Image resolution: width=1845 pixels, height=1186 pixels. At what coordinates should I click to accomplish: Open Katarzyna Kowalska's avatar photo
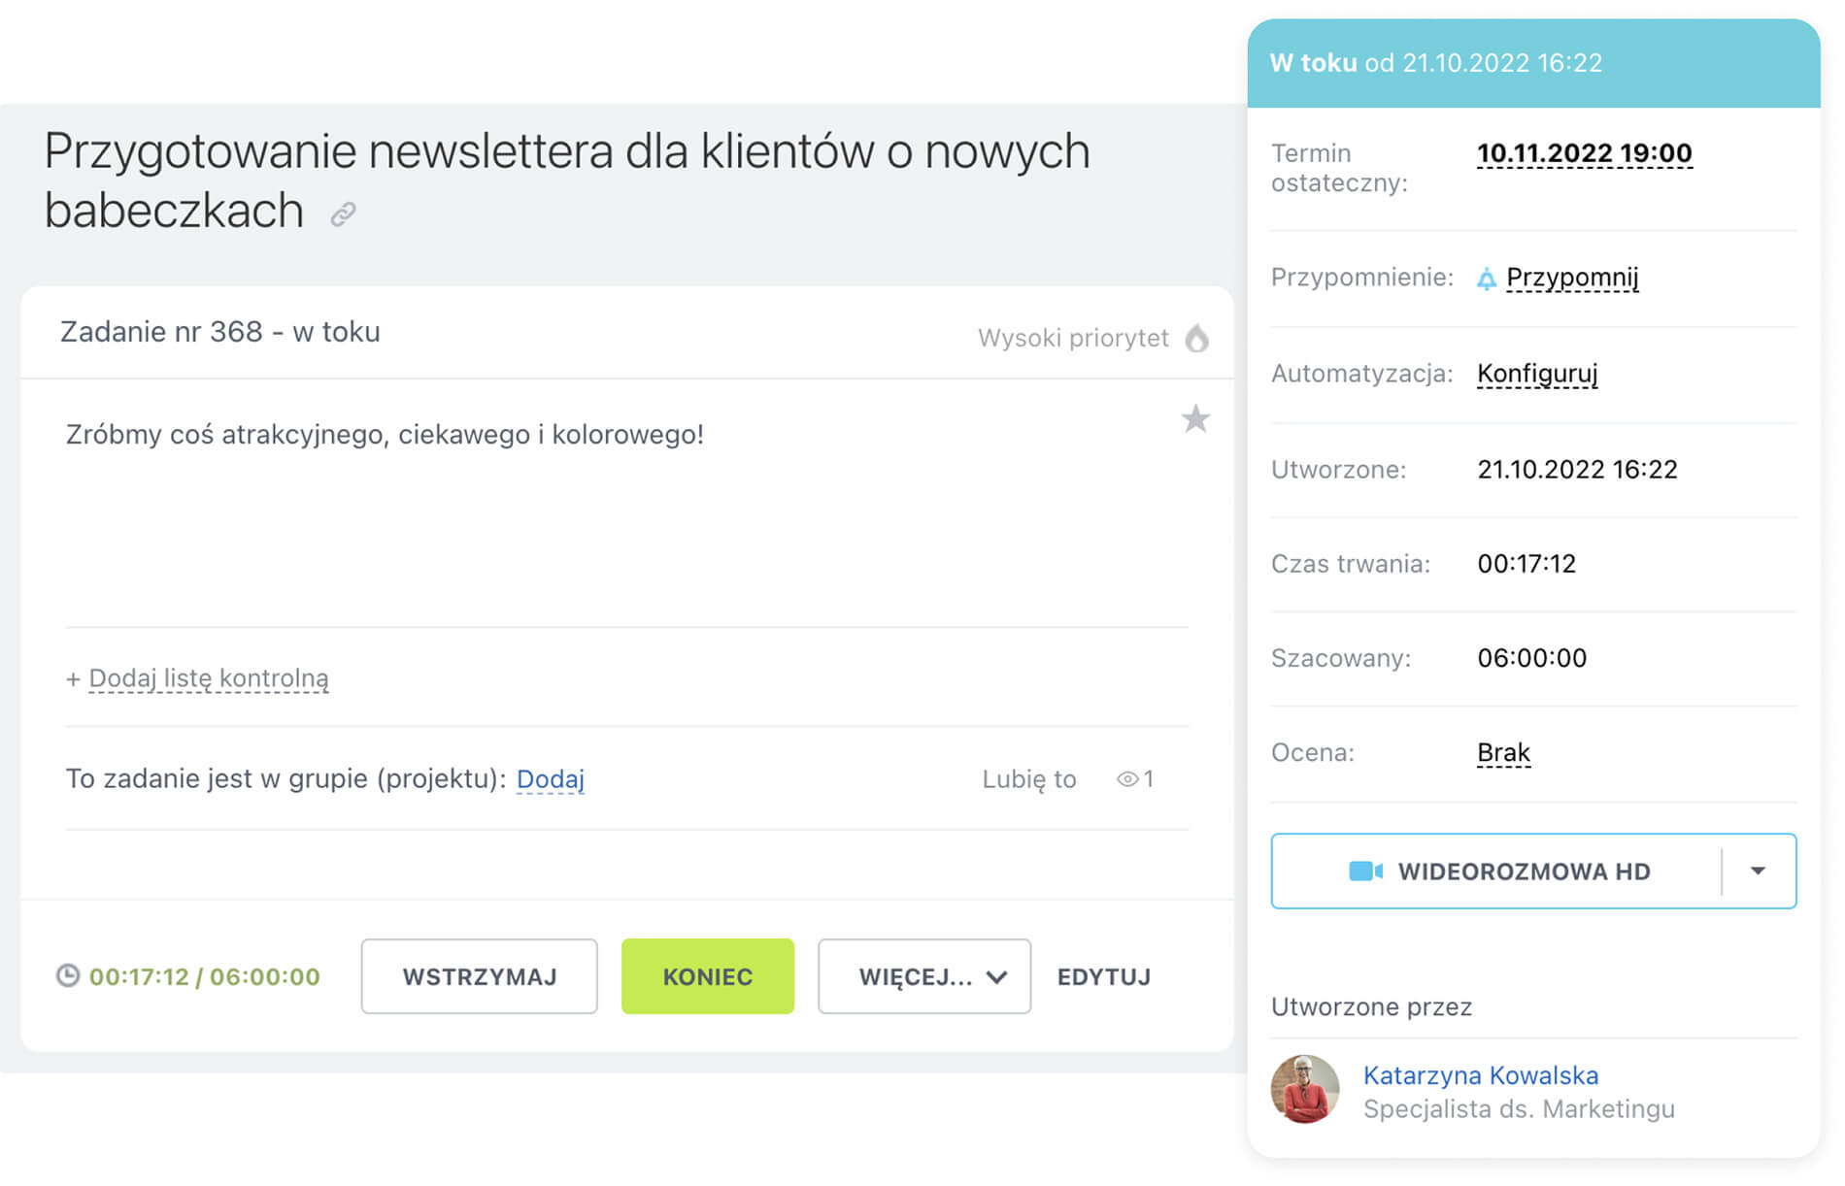[1304, 1090]
